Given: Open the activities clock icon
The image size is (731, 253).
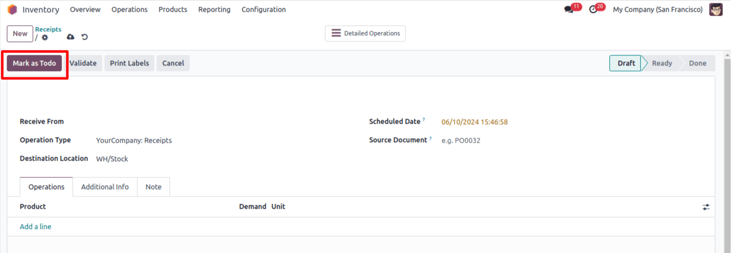Looking at the screenshot, I should [593, 10].
